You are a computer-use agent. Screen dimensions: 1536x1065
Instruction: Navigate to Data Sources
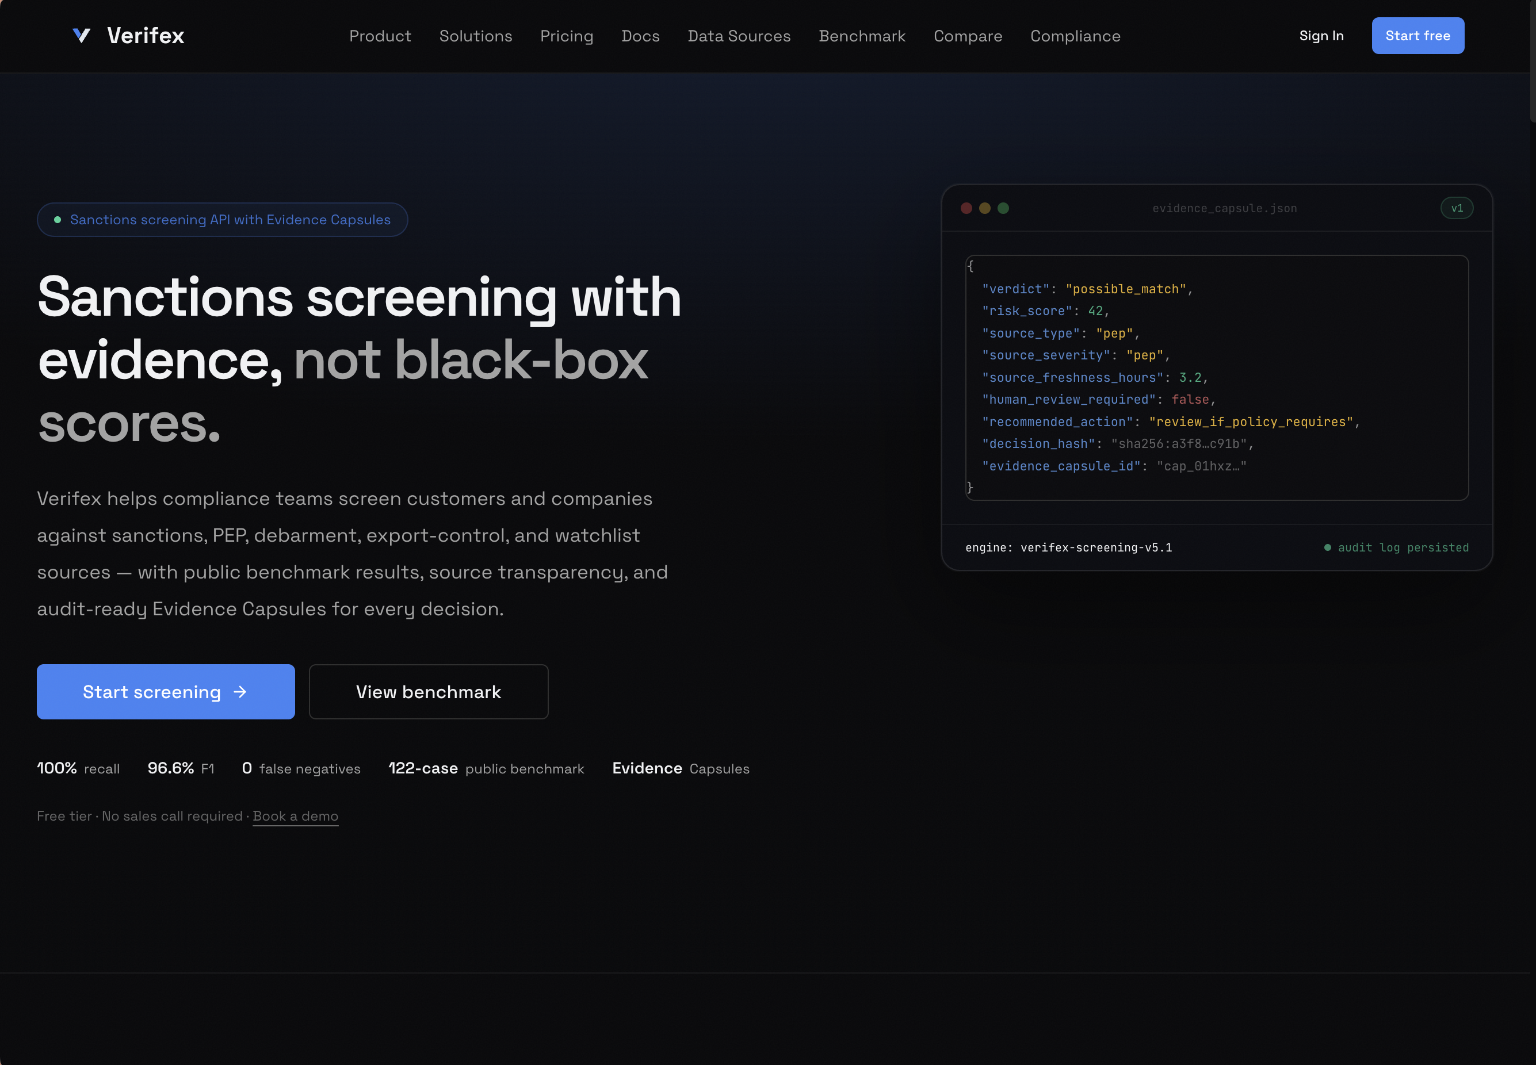click(739, 36)
